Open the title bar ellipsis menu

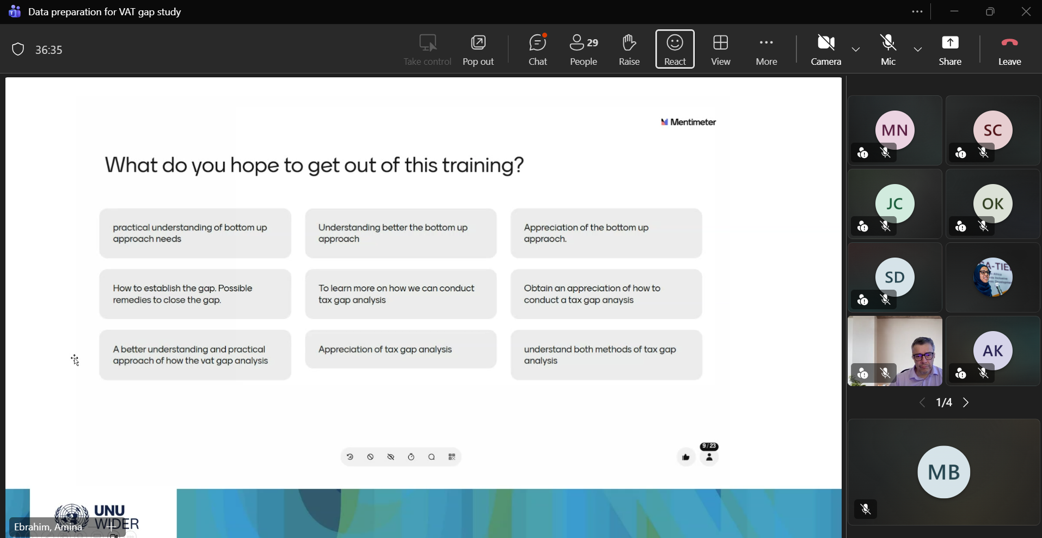917,11
